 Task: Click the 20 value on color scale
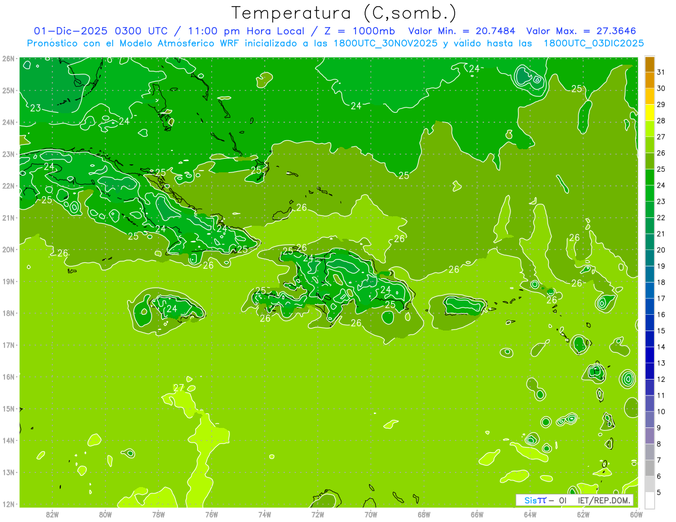[661, 250]
